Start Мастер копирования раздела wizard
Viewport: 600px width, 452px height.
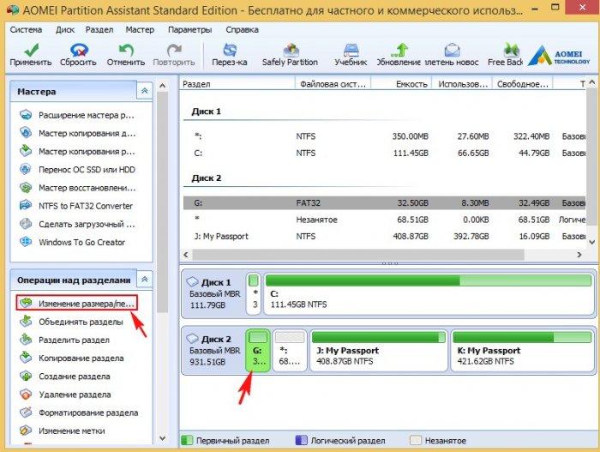click(x=77, y=151)
